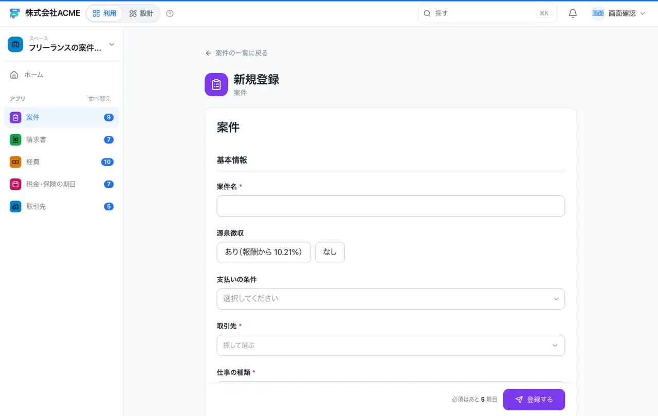This screenshot has height=416, width=658.
Task: Open 経費 app in sidebar
Action: pos(62,162)
